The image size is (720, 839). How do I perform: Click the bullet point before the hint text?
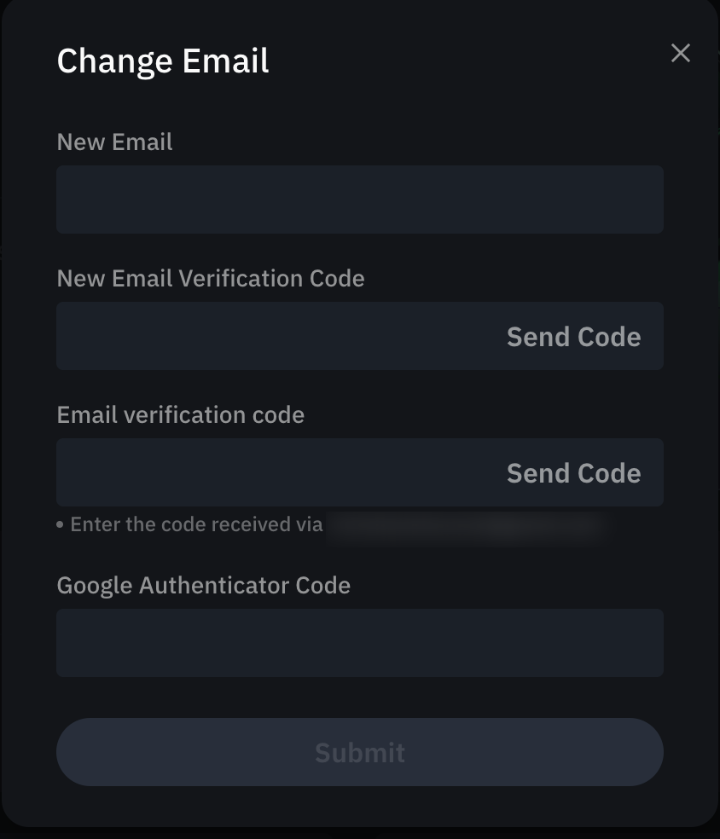(60, 525)
